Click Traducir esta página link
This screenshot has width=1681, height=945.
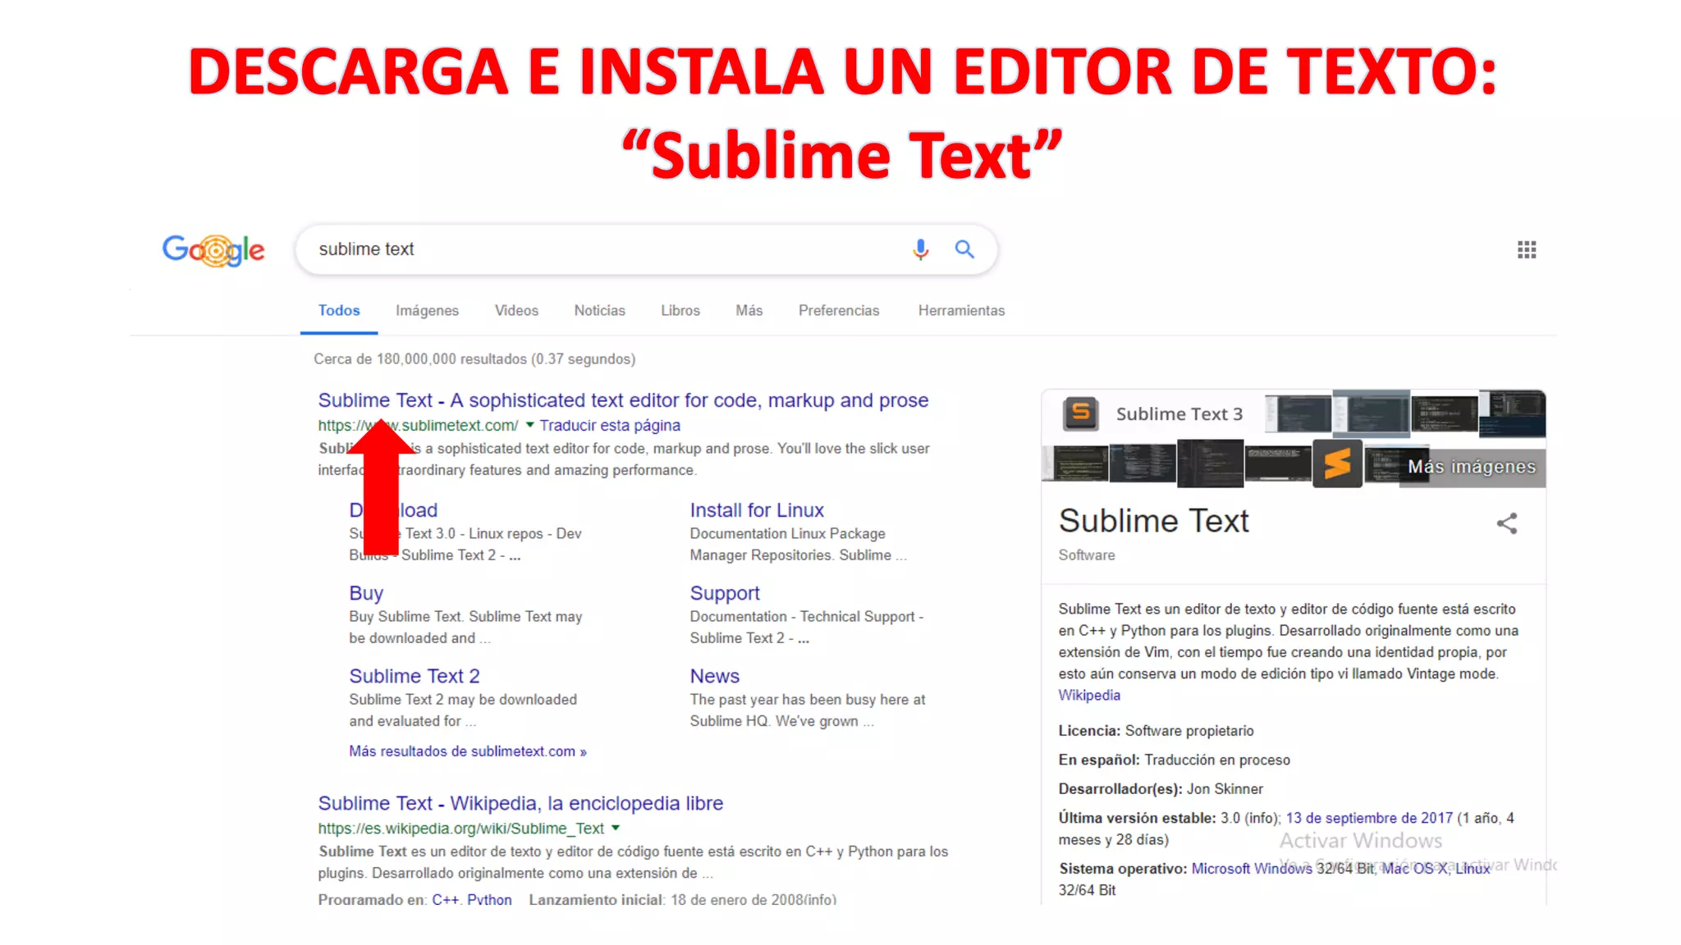[x=609, y=426]
